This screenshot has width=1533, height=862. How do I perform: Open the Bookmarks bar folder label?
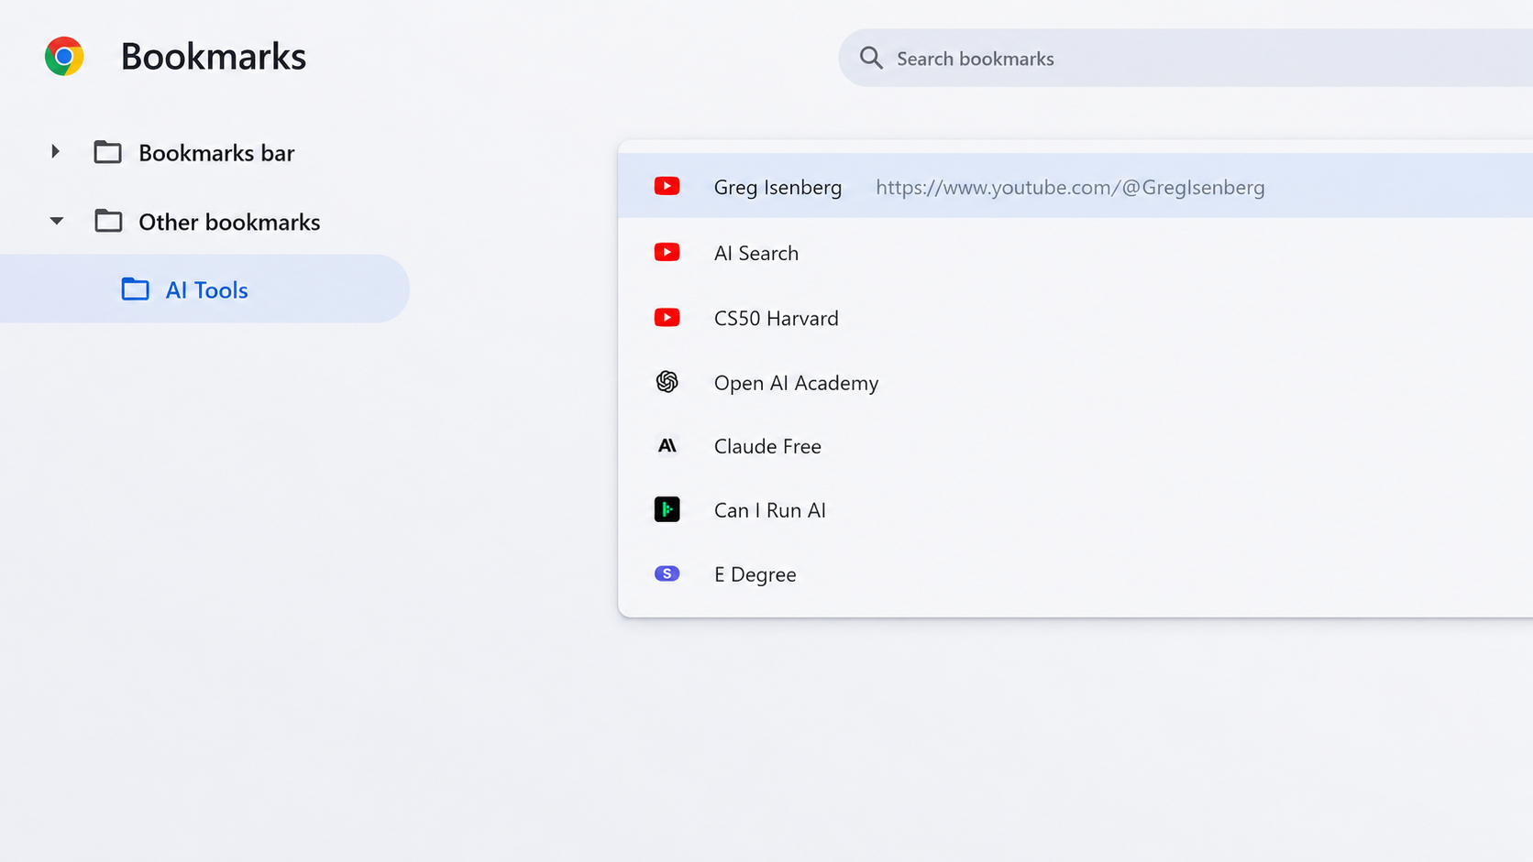coord(216,153)
